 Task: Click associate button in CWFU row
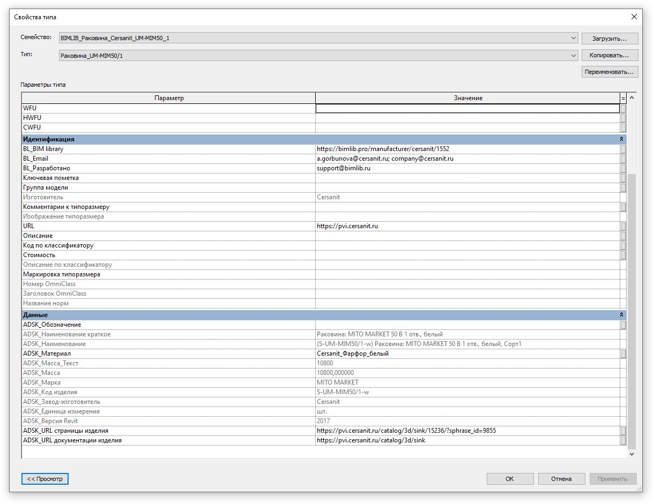click(623, 127)
